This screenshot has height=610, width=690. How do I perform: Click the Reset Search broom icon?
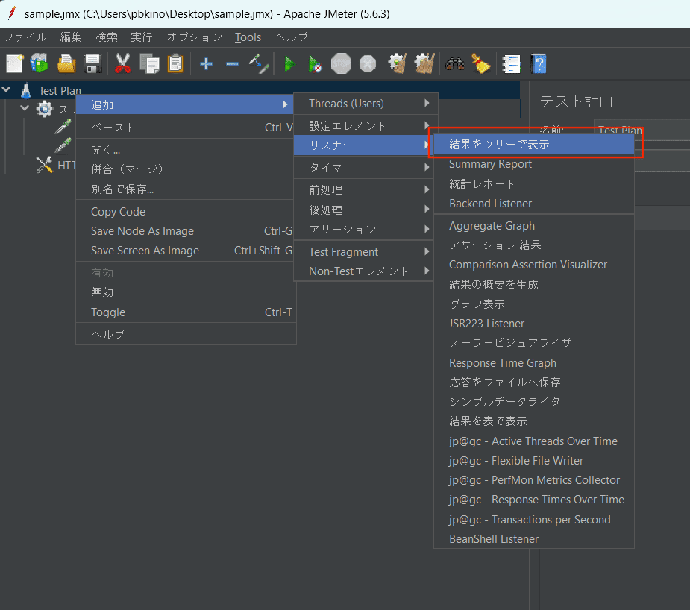point(481,64)
